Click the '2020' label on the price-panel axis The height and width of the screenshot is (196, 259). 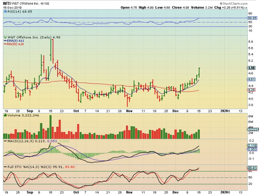(224, 111)
